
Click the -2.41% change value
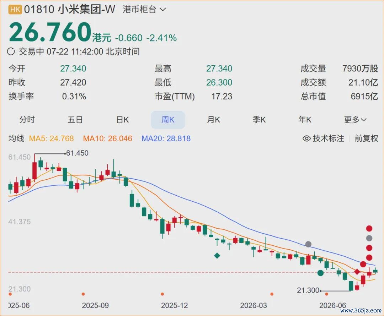pos(162,38)
